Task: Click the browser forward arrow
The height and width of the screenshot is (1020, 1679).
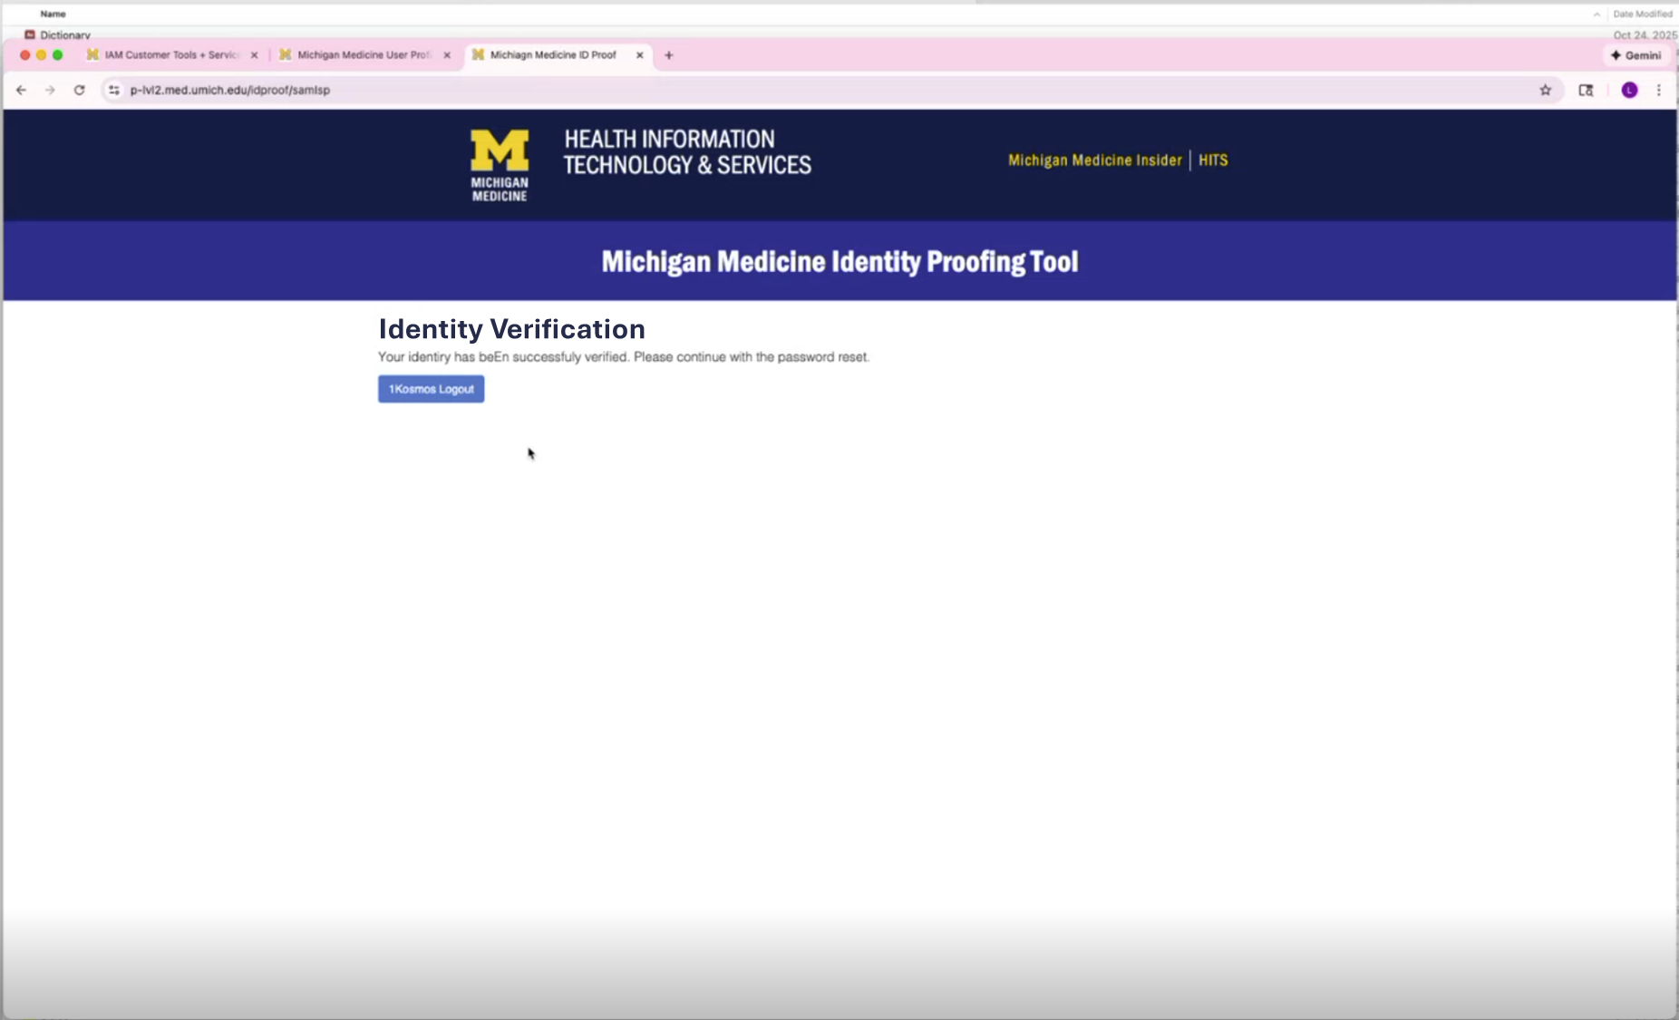Action: coord(50,90)
